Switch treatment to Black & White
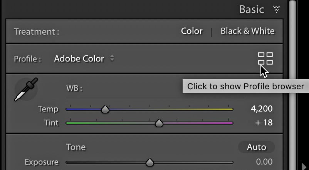Viewport: 309px width, 170px height. click(247, 31)
